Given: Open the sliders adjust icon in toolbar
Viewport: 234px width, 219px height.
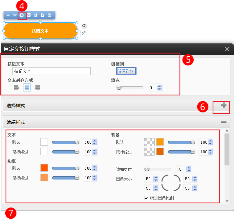Looking at the screenshot, I should [x=29, y=15].
